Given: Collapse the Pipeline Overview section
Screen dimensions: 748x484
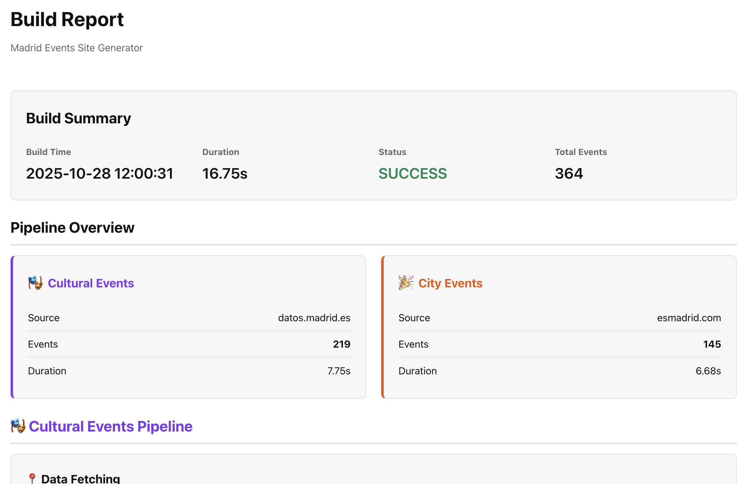Looking at the screenshot, I should click(x=72, y=227).
